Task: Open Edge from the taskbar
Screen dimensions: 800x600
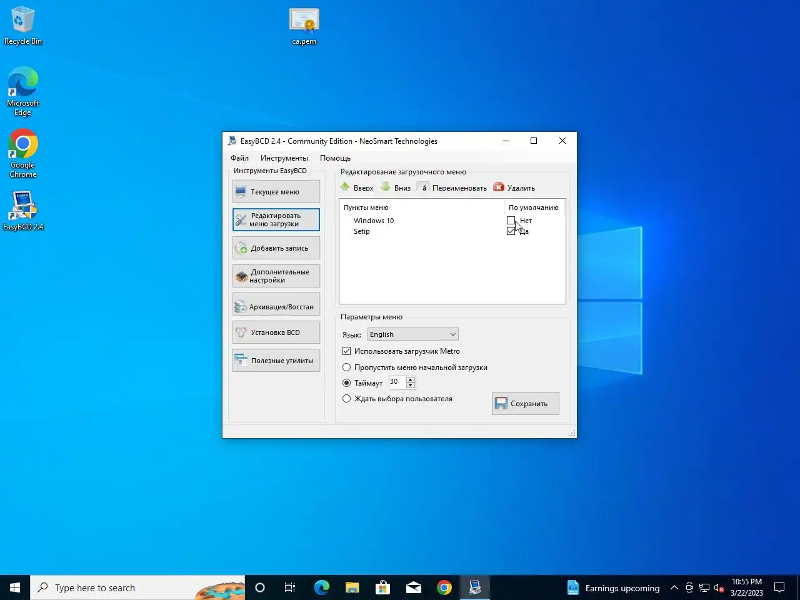Action: (x=321, y=587)
